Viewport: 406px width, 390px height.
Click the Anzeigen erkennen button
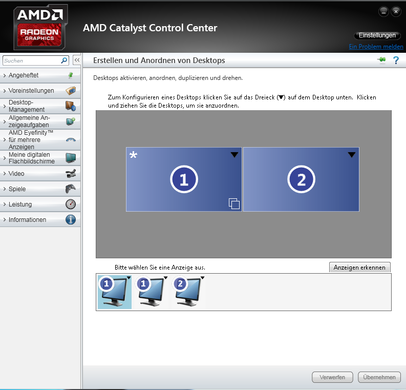(x=359, y=268)
